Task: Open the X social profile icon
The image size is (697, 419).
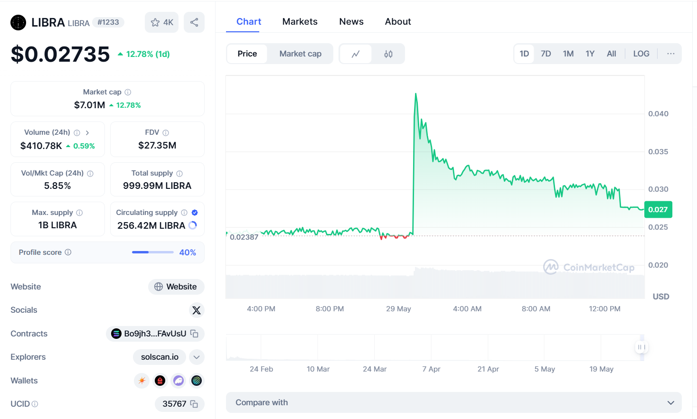Action: (197, 310)
